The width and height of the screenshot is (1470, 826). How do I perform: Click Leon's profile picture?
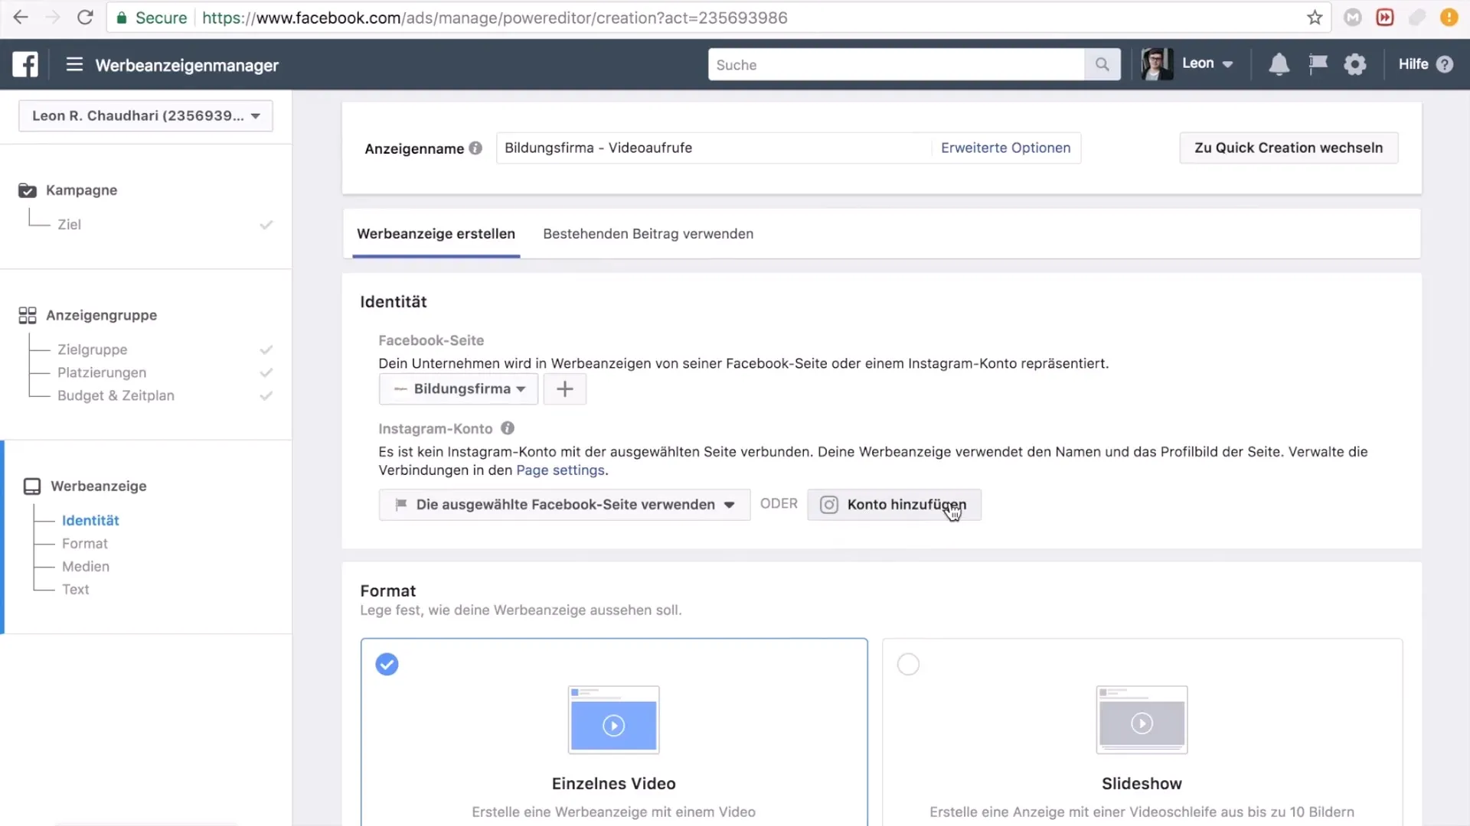[x=1157, y=64]
